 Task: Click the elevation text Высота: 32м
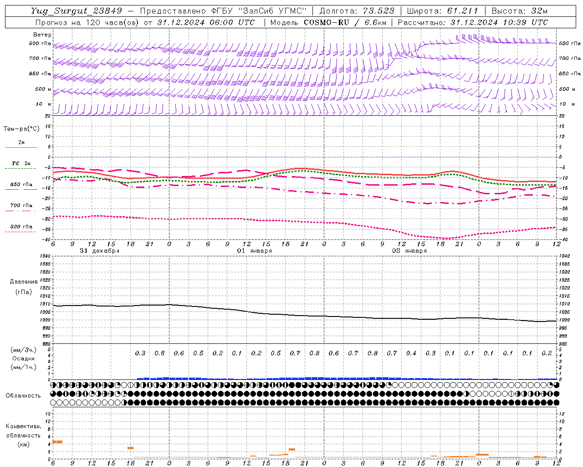(519, 11)
